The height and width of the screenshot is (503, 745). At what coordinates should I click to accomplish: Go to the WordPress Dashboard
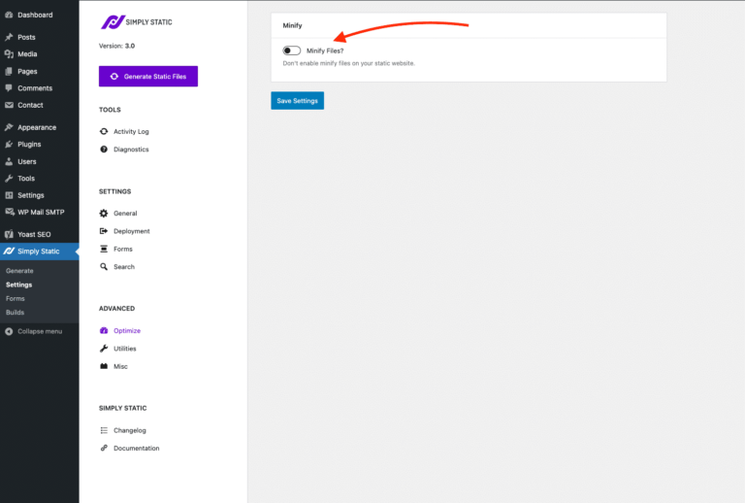pos(35,15)
